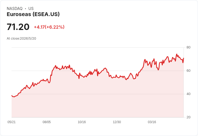Viewport: 198px width, 136px height.
Task: Click the +4.17(+6.22%) change value
Action: (x=49, y=27)
